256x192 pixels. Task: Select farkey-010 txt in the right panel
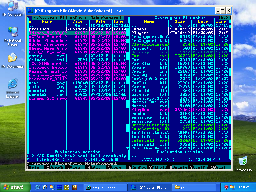pos(180,79)
